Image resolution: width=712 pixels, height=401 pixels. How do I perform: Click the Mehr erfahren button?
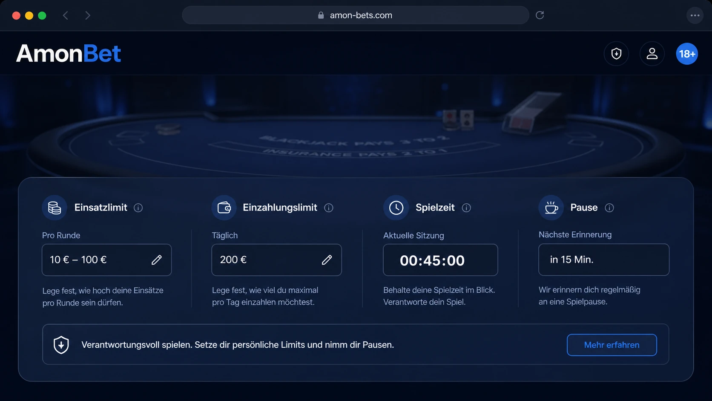coord(612,345)
